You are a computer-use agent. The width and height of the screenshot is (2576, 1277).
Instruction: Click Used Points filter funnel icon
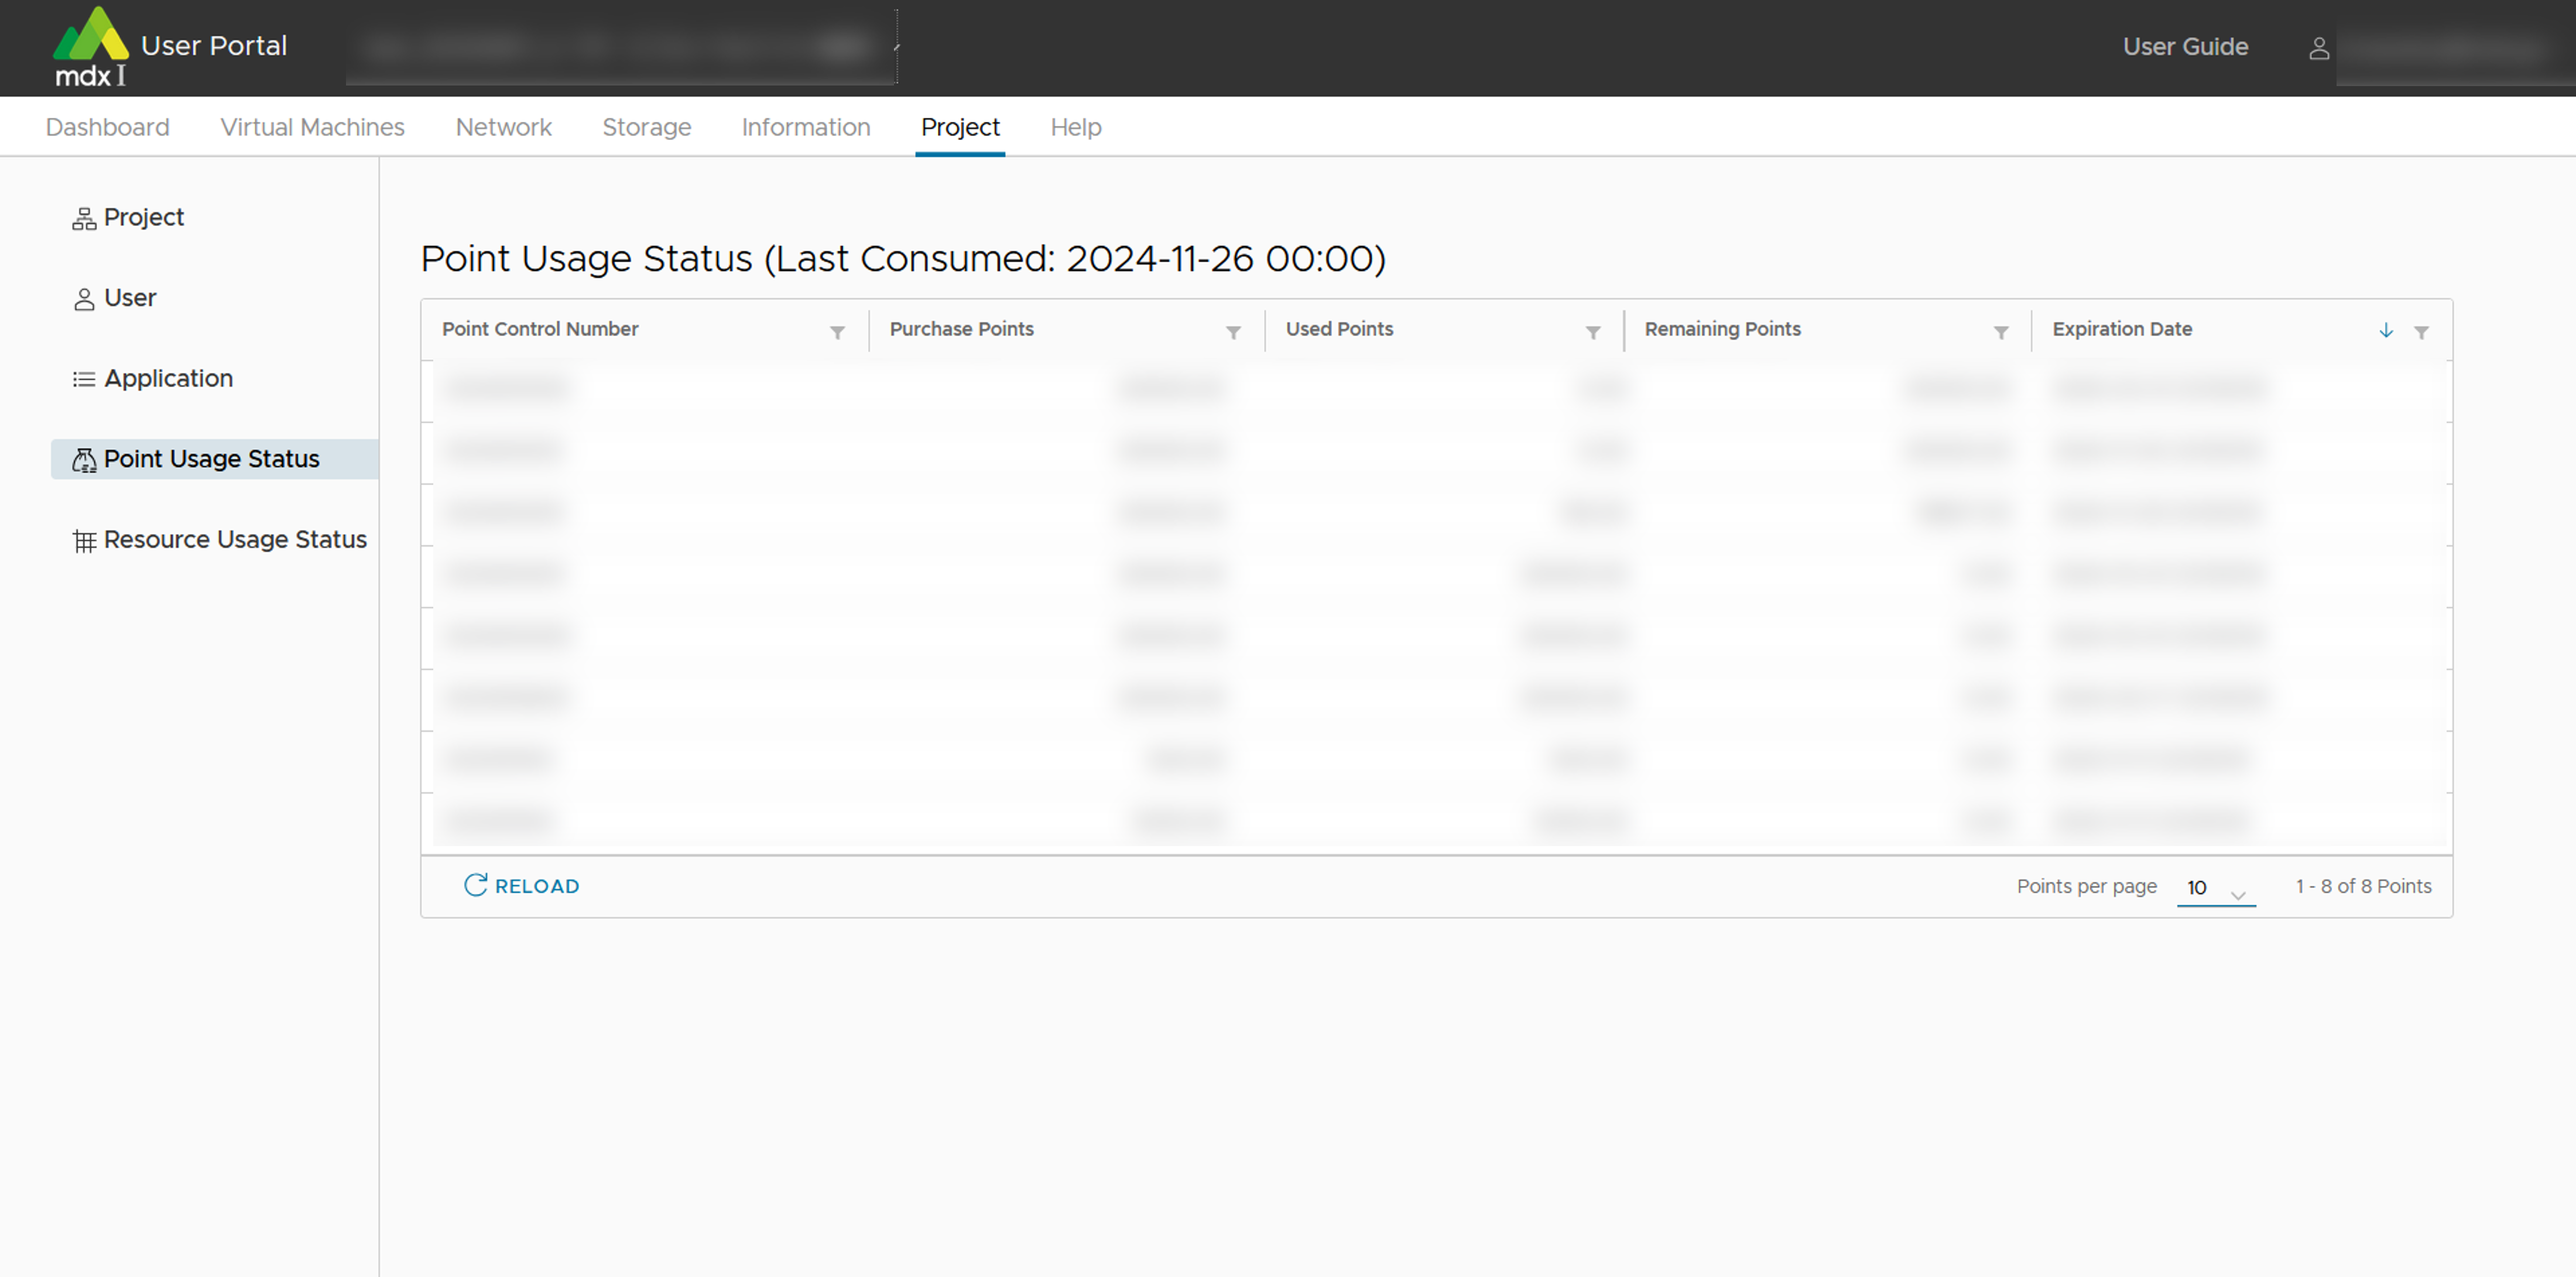coord(1592,332)
